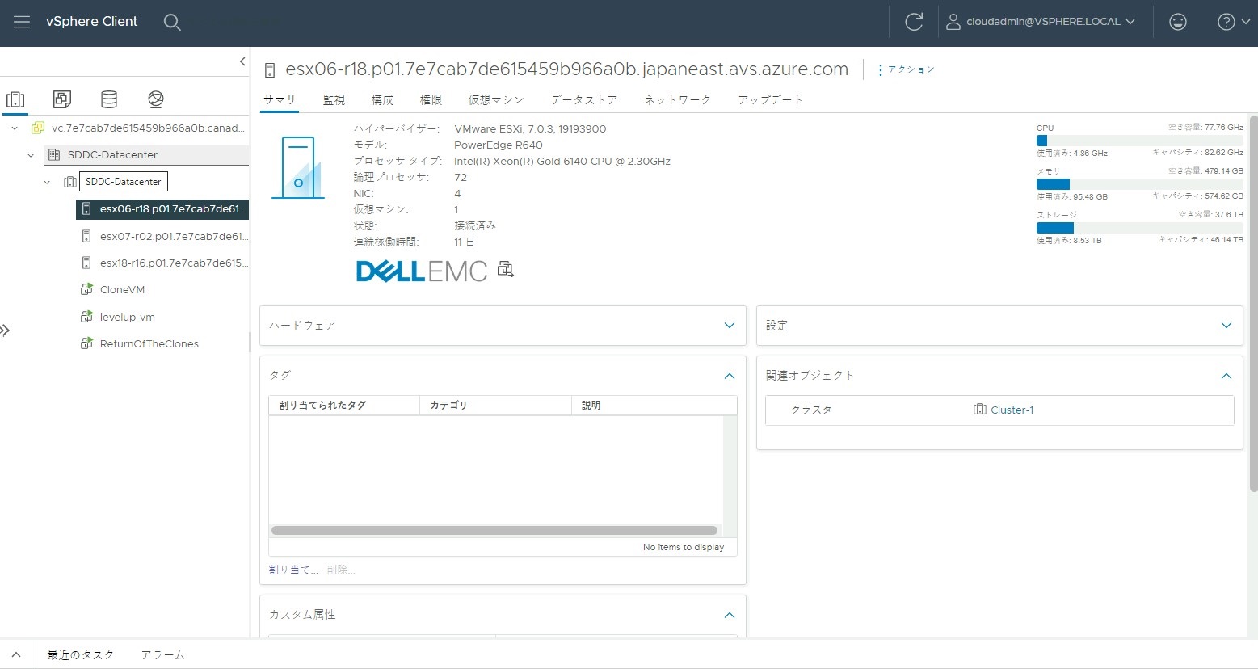
Task: Switch to the VMs and Templates inventory icon
Action: click(62, 99)
